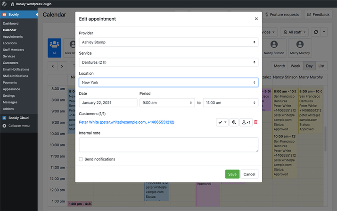Open Peter White customer link

(x=127, y=122)
